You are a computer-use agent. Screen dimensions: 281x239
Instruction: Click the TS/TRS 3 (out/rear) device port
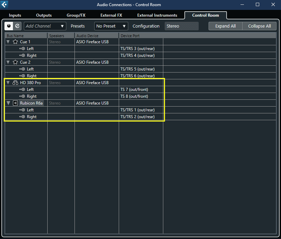click(x=137, y=49)
